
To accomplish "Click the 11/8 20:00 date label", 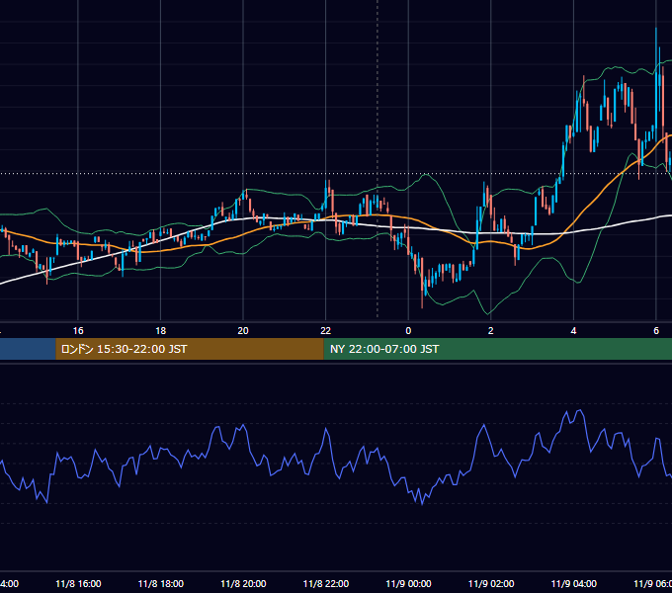I will coord(243,583).
